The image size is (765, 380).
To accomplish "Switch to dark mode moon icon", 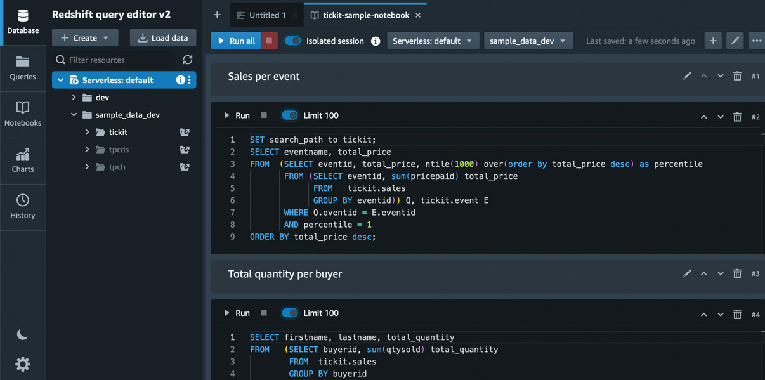I will 23,334.
